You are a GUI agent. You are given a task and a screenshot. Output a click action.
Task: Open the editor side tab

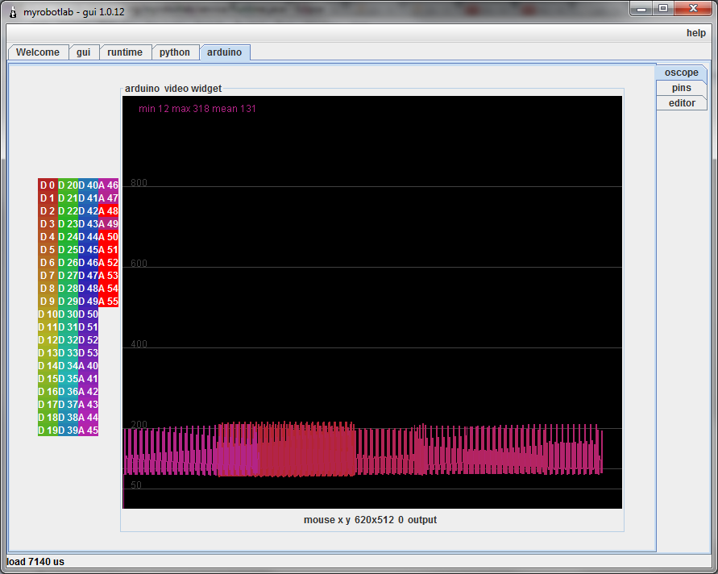pos(682,103)
